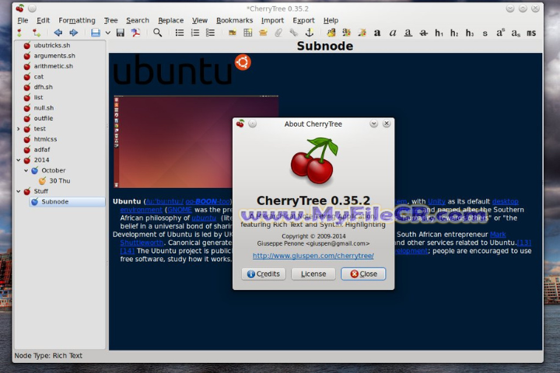Screen dimensions: 560x373
Task: Click Credits button in About dialog
Action: coord(264,274)
